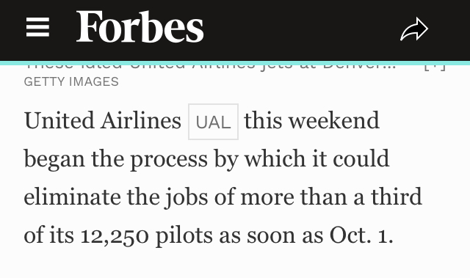Expand the truncated photo caption bracket icon
This screenshot has width=470, height=278.
tap(435, 67)
